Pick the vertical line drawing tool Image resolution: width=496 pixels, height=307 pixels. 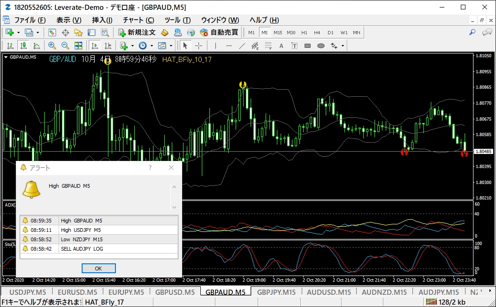pos(215,46)
